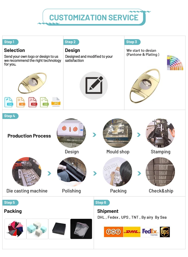Viewport: 188px width, 257px height.
Task: Click the Customization Service title banner
Action: point(94,17)
